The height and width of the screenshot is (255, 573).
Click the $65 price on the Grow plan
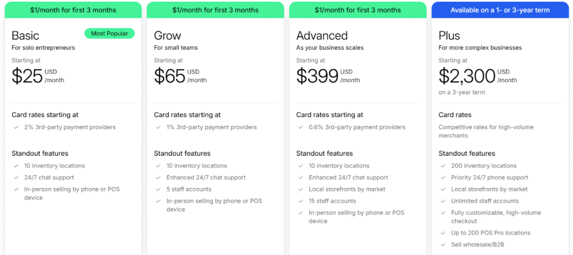170,76
